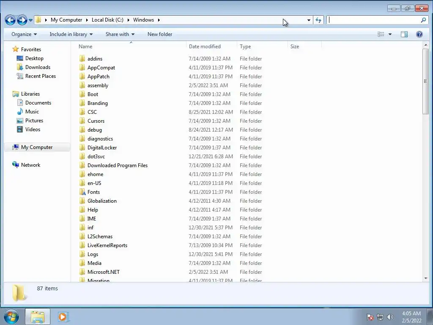
Task: Open the Pictures library icon
Action: 20,121
